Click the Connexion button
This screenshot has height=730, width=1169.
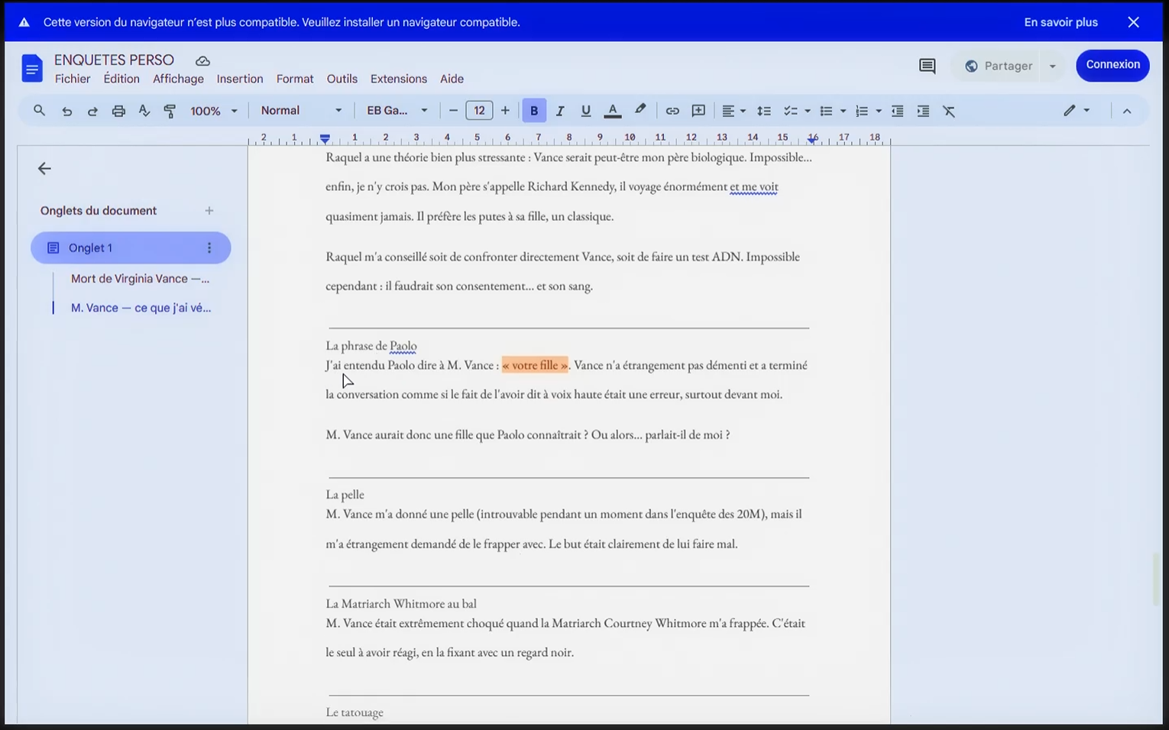(1112, 65)
